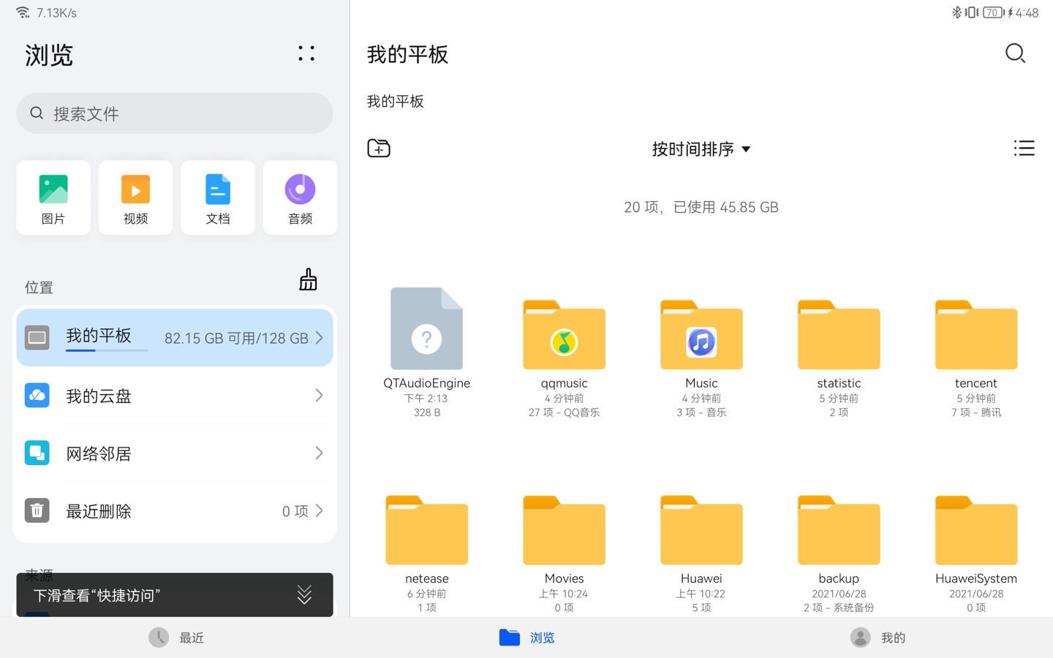Switch to the 最近 tab
This screenshot has width=1053, height=658.
(x=175, y=637)
